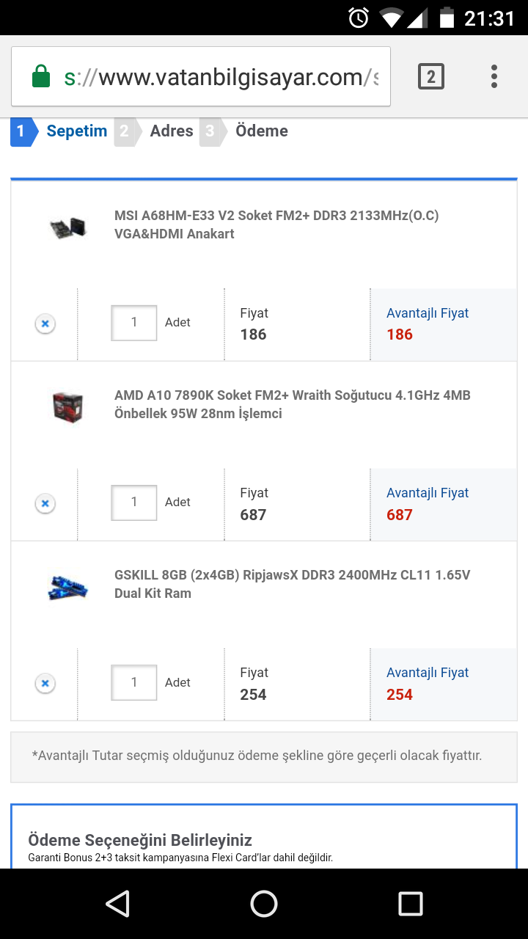Open Chrome's three-dot overflow menu

point(494,76)
